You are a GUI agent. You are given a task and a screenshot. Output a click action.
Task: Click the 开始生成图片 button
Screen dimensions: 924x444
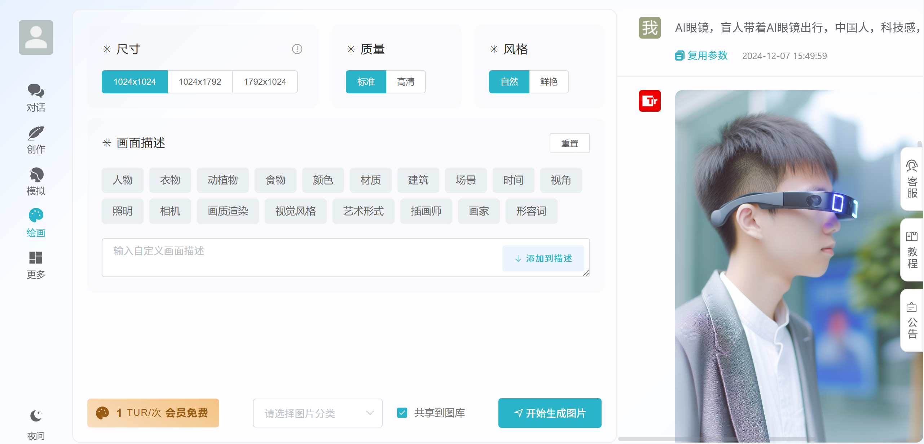(x=550, y=413)
